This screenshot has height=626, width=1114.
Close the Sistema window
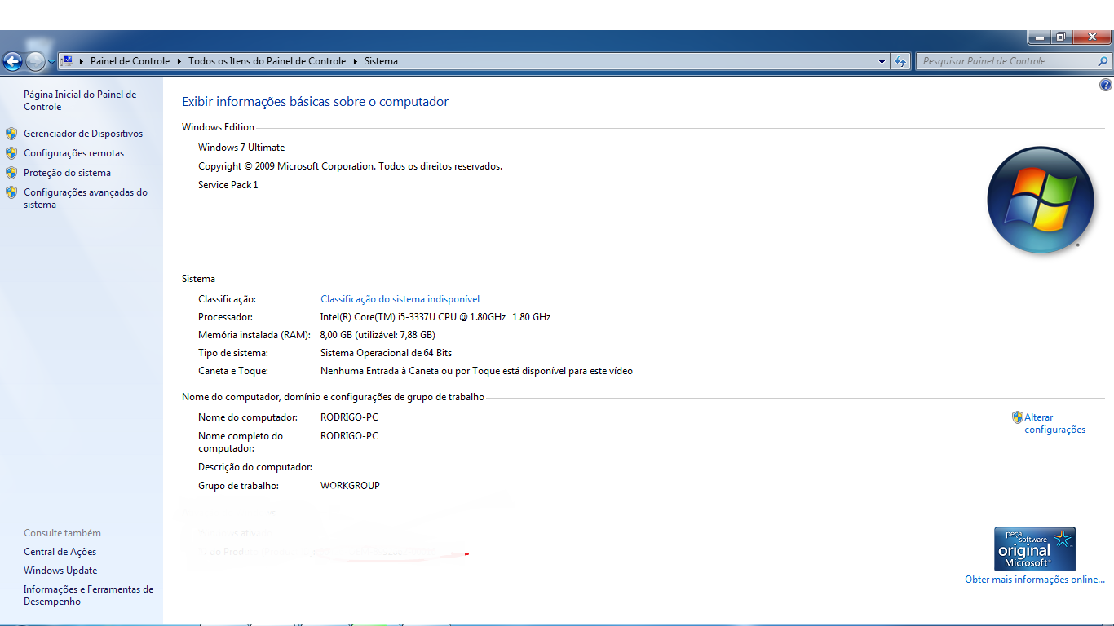(1091, 37)
